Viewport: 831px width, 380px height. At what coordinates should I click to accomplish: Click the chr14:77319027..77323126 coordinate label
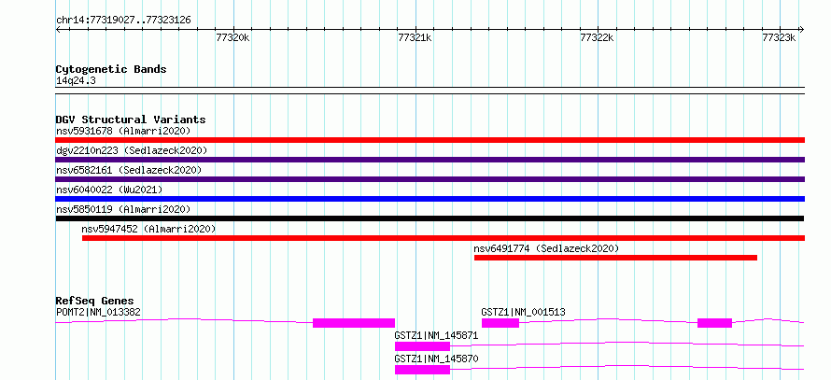pos(123,21)
